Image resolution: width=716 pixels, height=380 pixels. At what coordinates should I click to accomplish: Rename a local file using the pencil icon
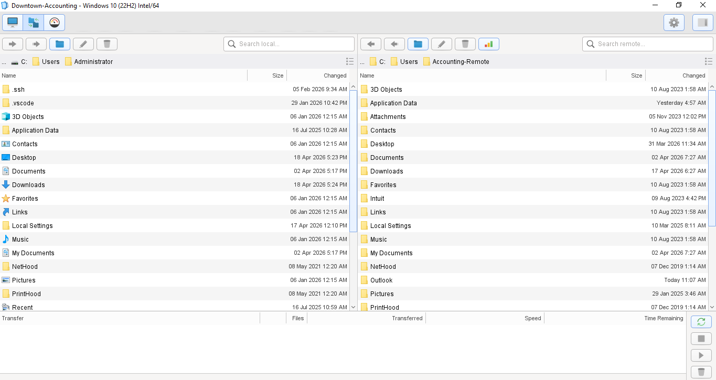coord(83,44)
